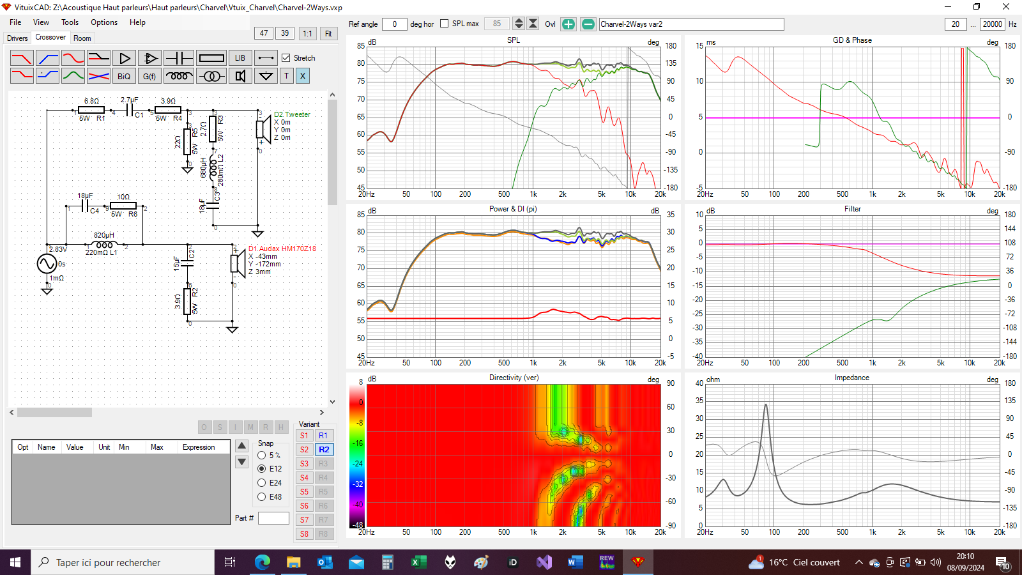The width and height of the screenshot is (1022, 575).
Task: Switch to the Drivers tab
Action: click(x=17, y=38)
